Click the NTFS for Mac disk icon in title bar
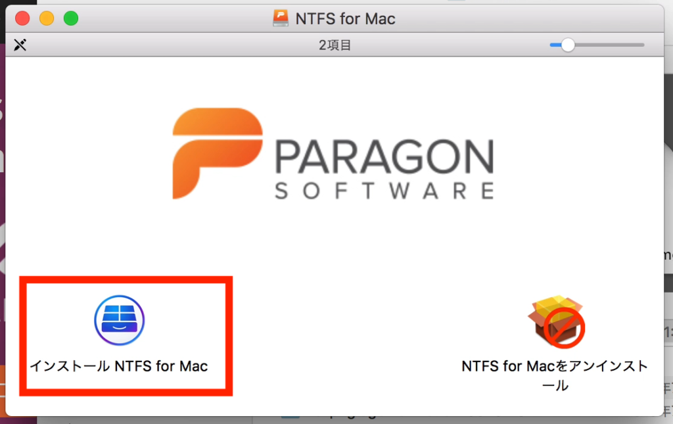Viewport: 673px width, 424px height. (x=281, y=18)
